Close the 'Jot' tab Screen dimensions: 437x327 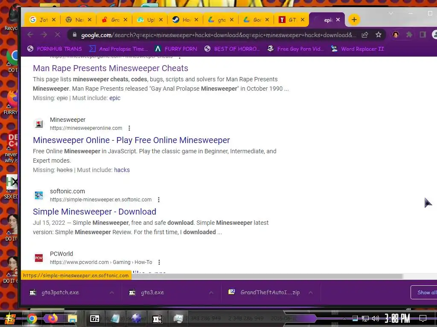[54, 20]
